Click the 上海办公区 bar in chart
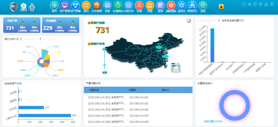This screenshot has width=278, height=127. 45,115
